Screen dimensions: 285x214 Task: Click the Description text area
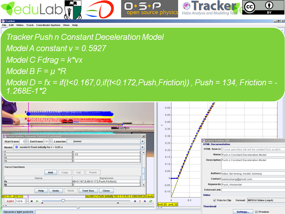click(253, 164)
